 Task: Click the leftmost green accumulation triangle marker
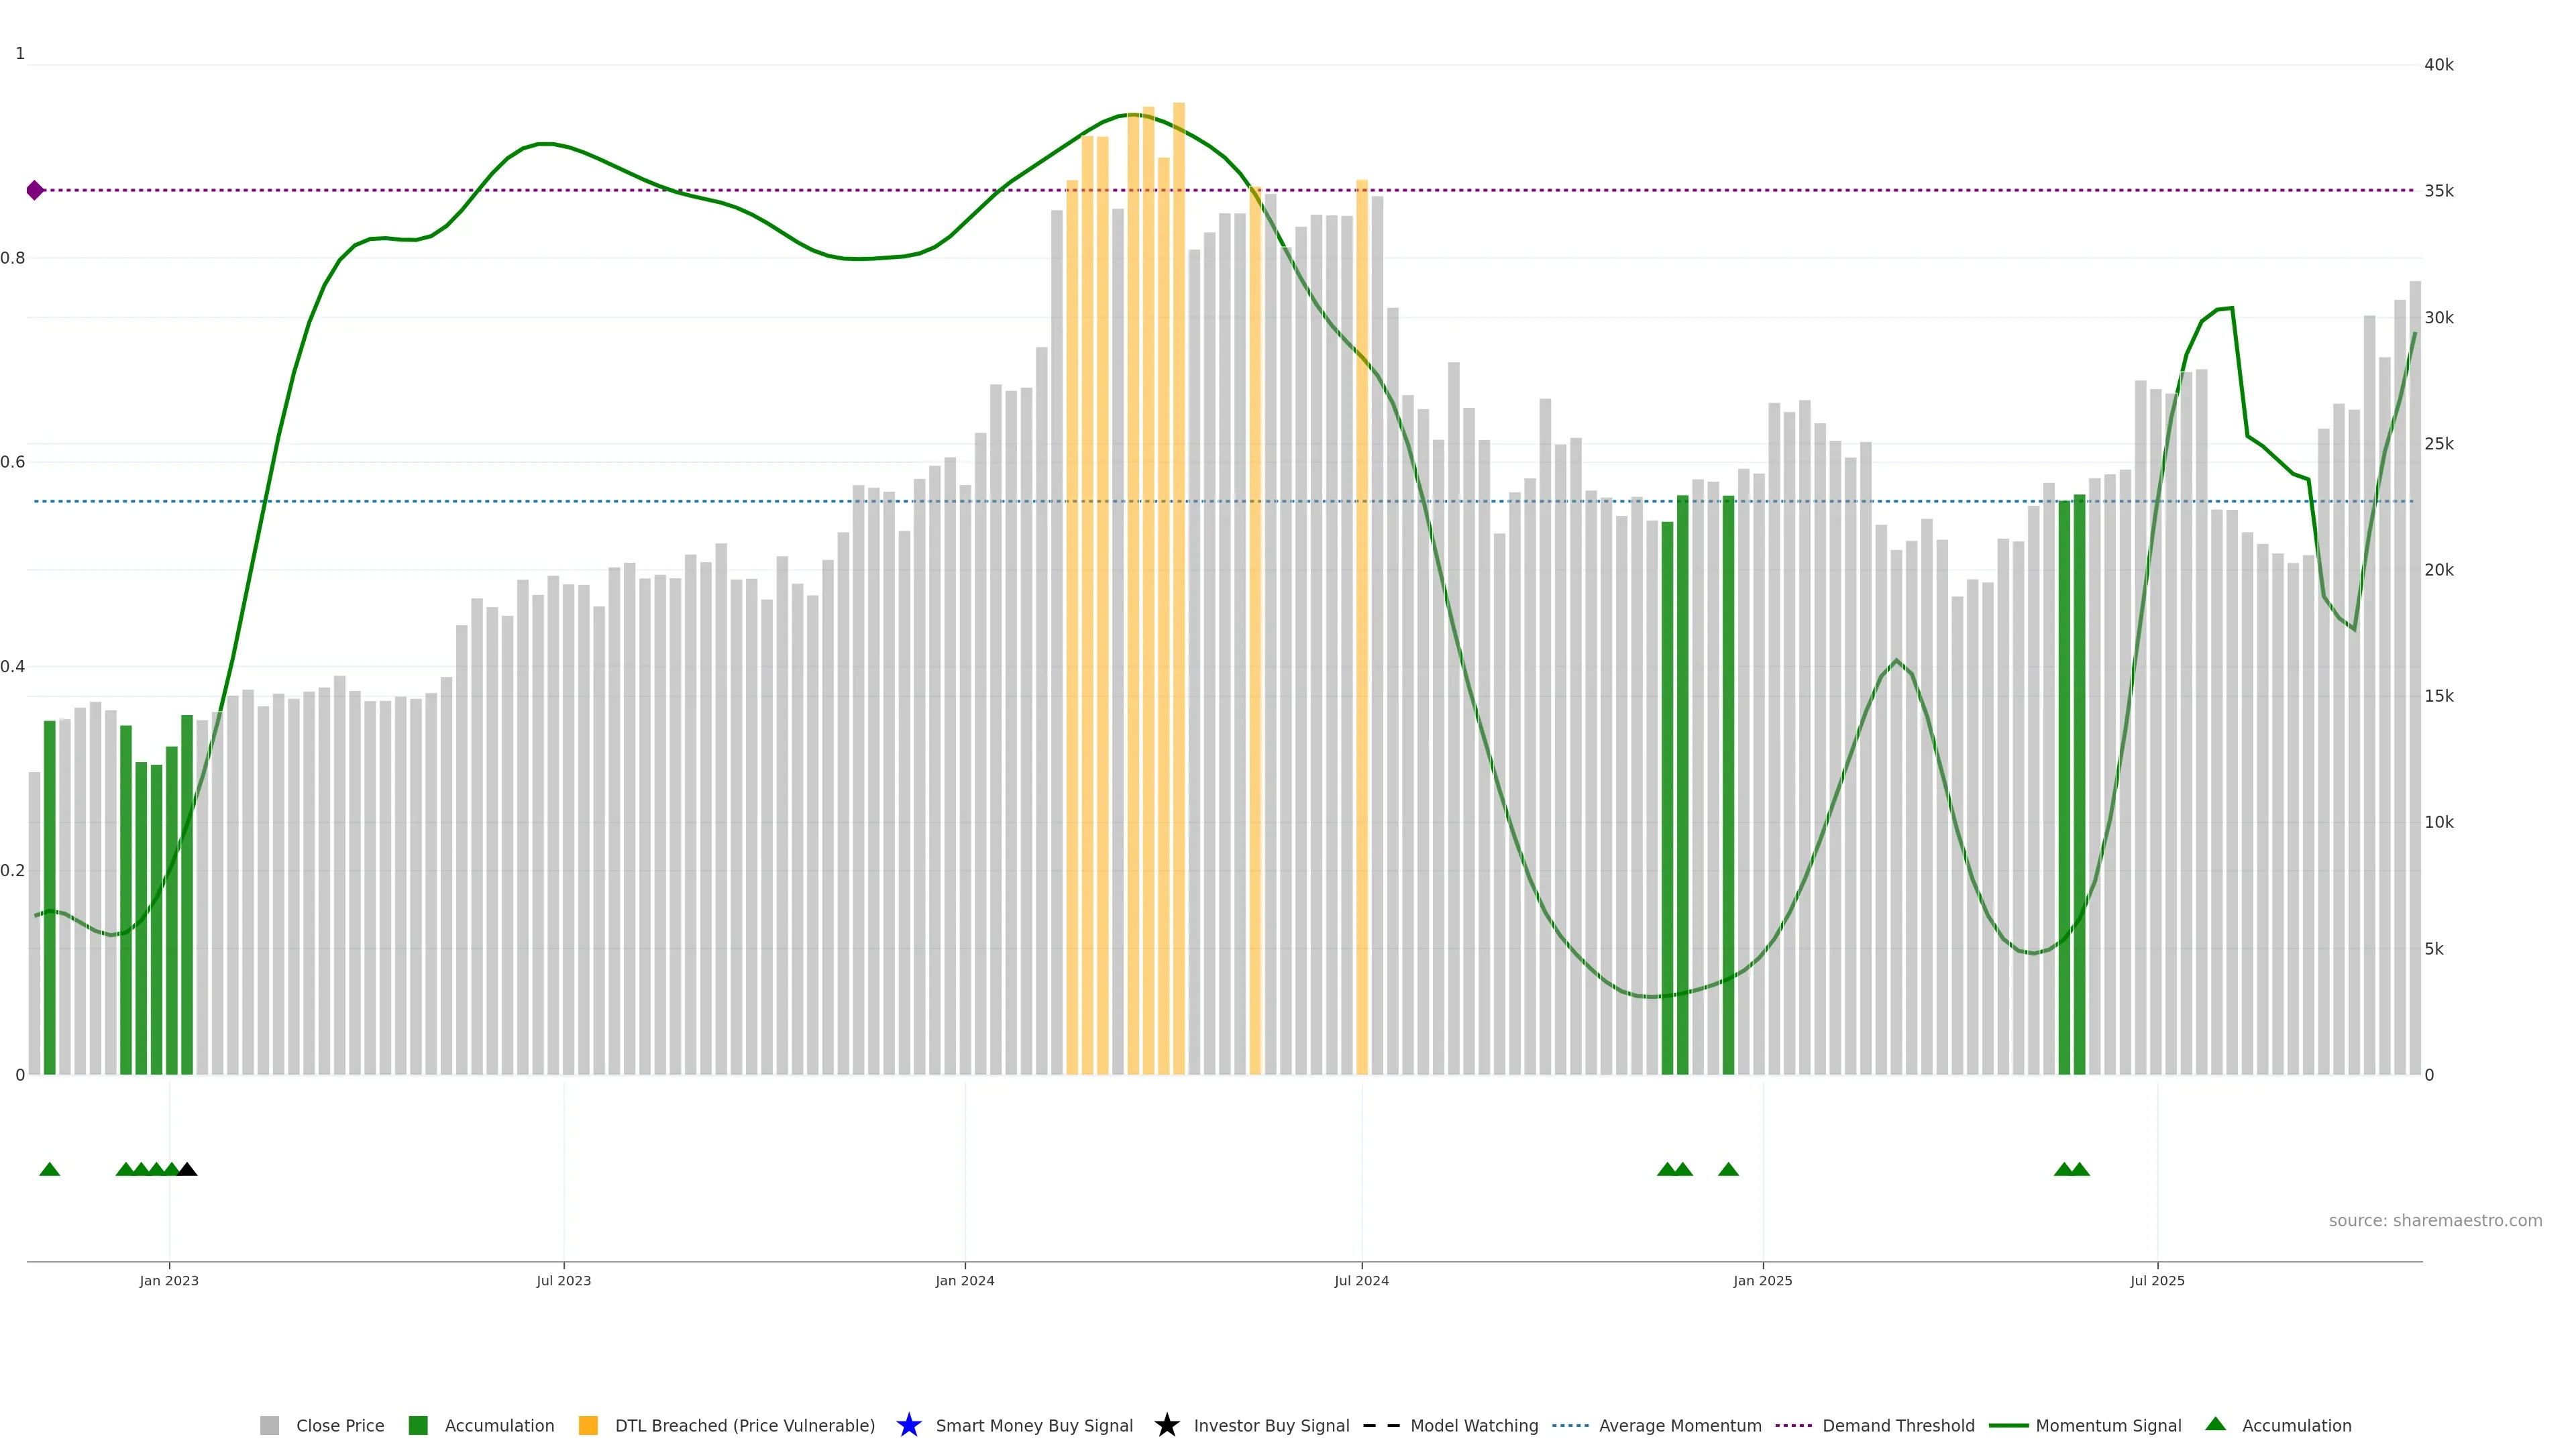[49, 1169]
